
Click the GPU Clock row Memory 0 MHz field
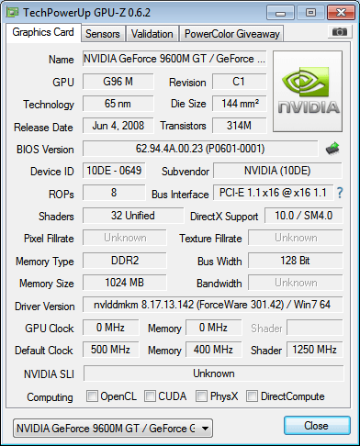point(213,328)
